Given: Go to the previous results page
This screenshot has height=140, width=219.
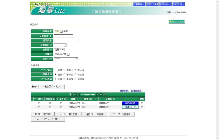Looking at the screenshot, I should [x=80, y=94].
